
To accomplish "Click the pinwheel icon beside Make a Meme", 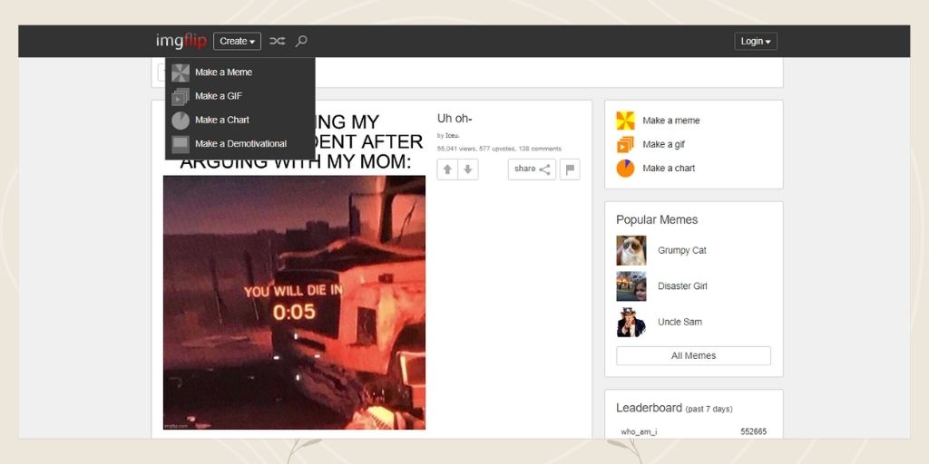I will coord(181,72).
